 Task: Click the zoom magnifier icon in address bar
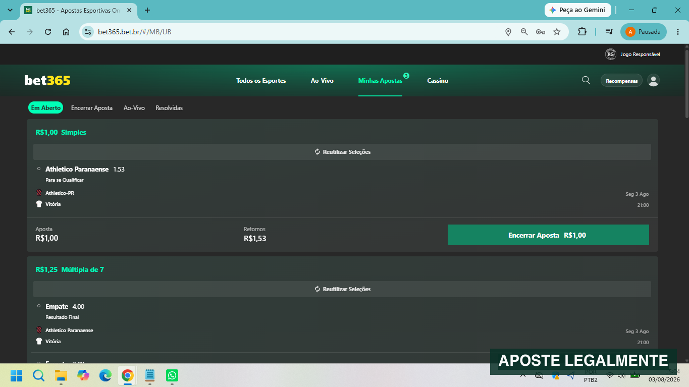pos(524,32)
